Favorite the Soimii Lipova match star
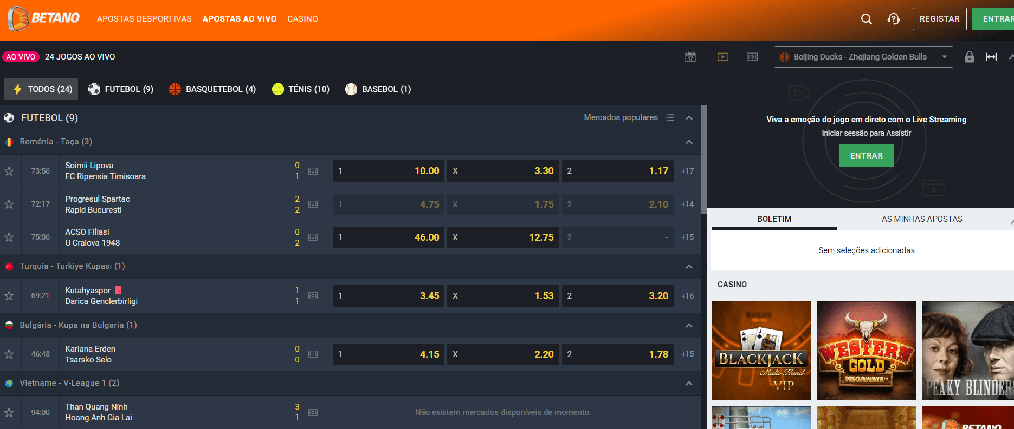This screenshot has height=429, width=1014. [9, 171]
